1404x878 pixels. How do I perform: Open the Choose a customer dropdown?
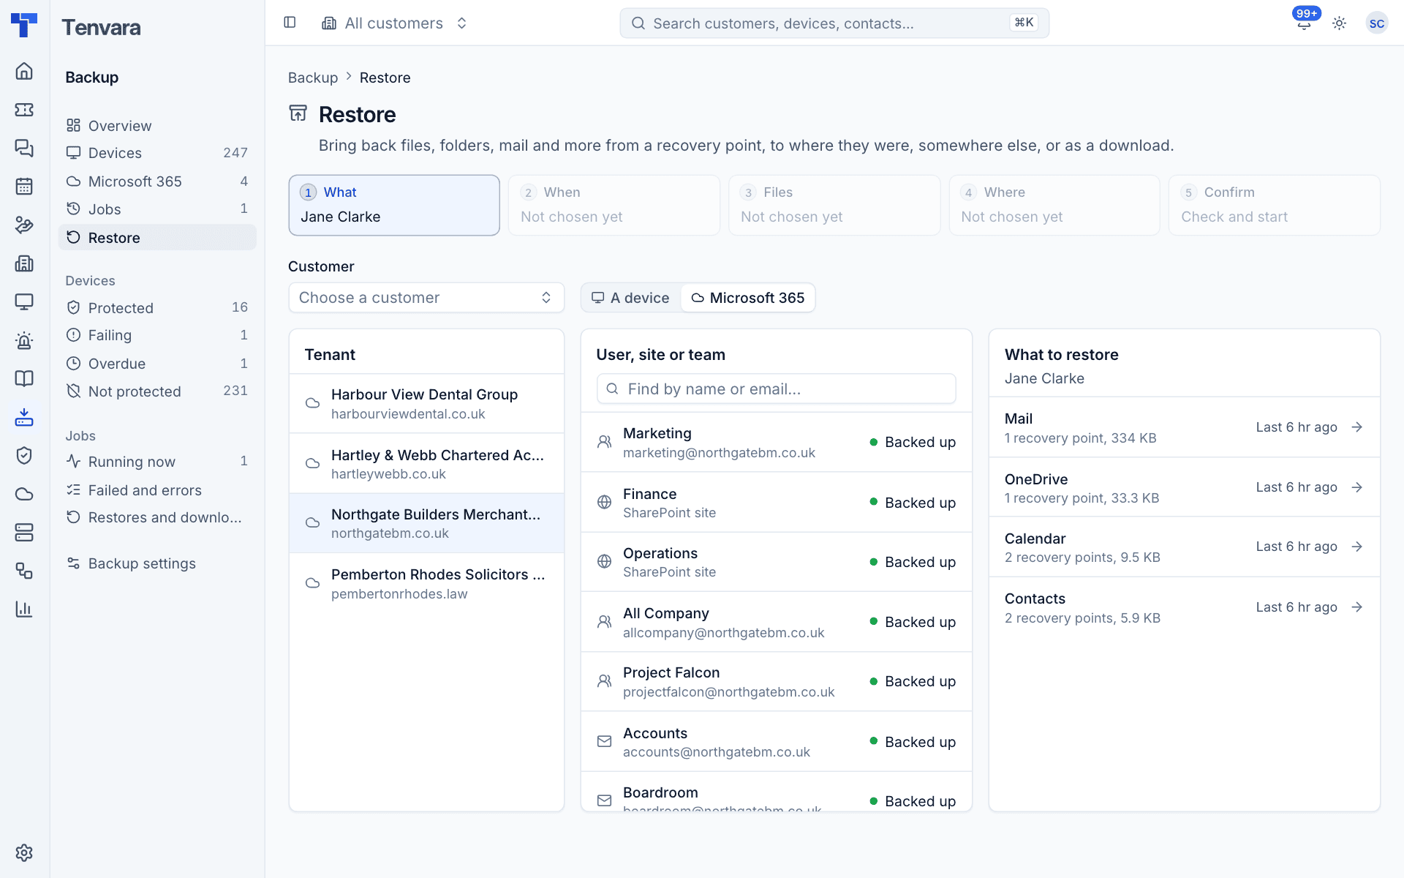coord(426,298)
